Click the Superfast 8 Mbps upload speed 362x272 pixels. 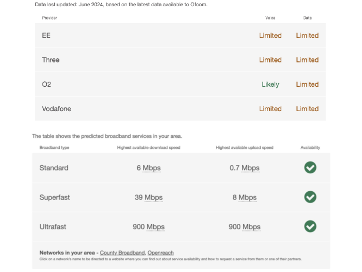click(244, 197)
